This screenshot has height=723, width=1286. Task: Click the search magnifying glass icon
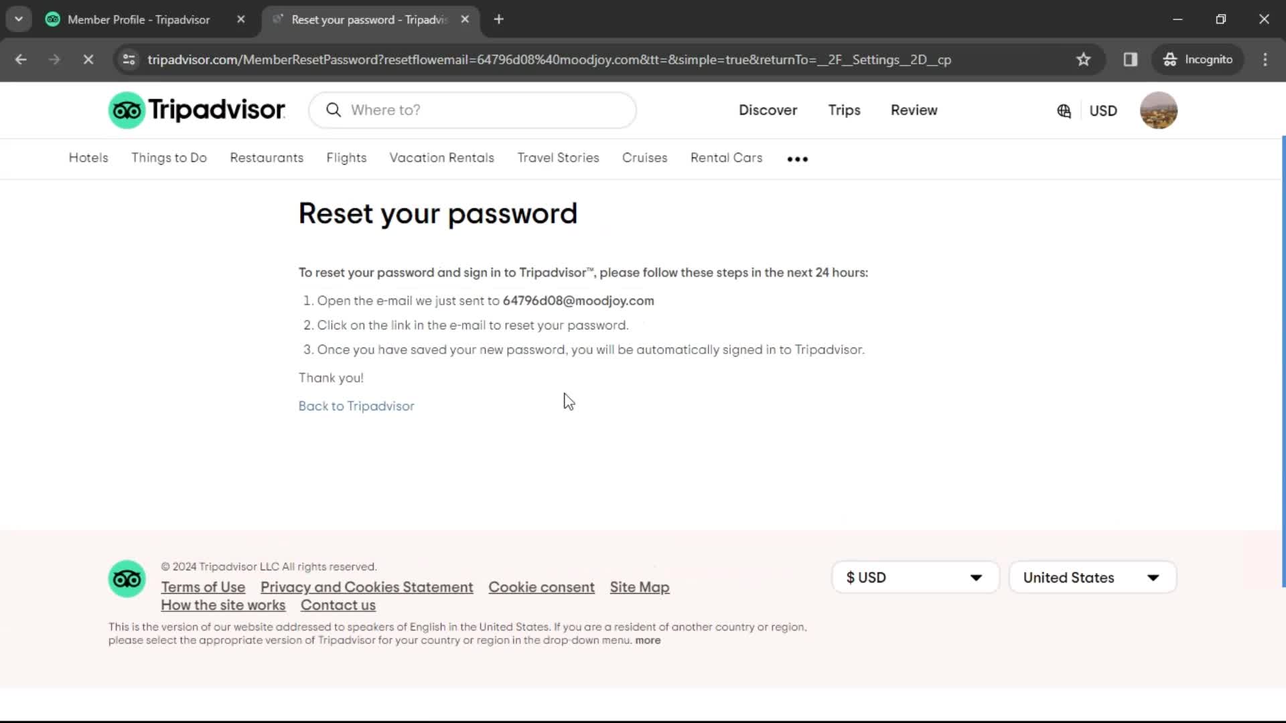tap(334, 110)
